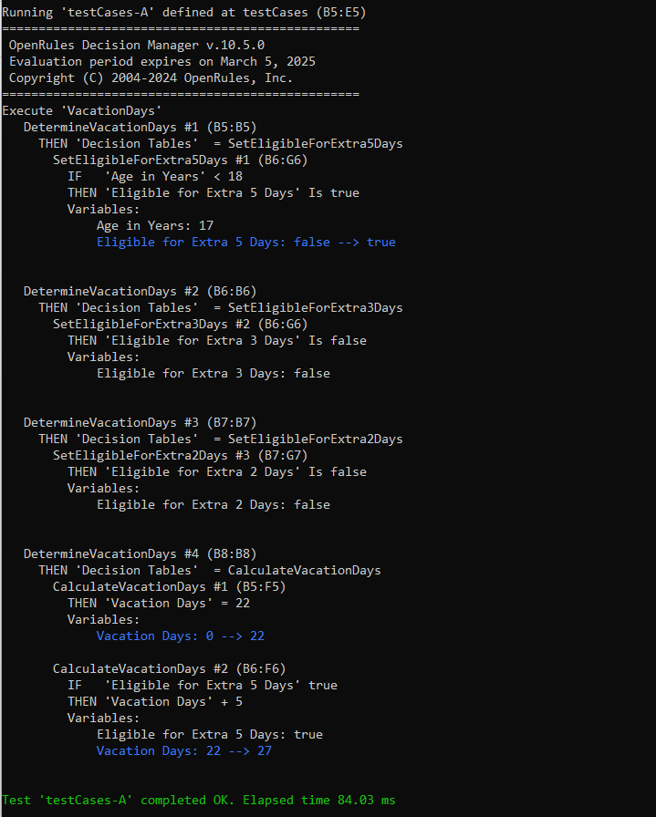The width and height of the screenshot is (656, 817).
Task: Click the evaluation period expiry line
Action: tap(162, 61)
